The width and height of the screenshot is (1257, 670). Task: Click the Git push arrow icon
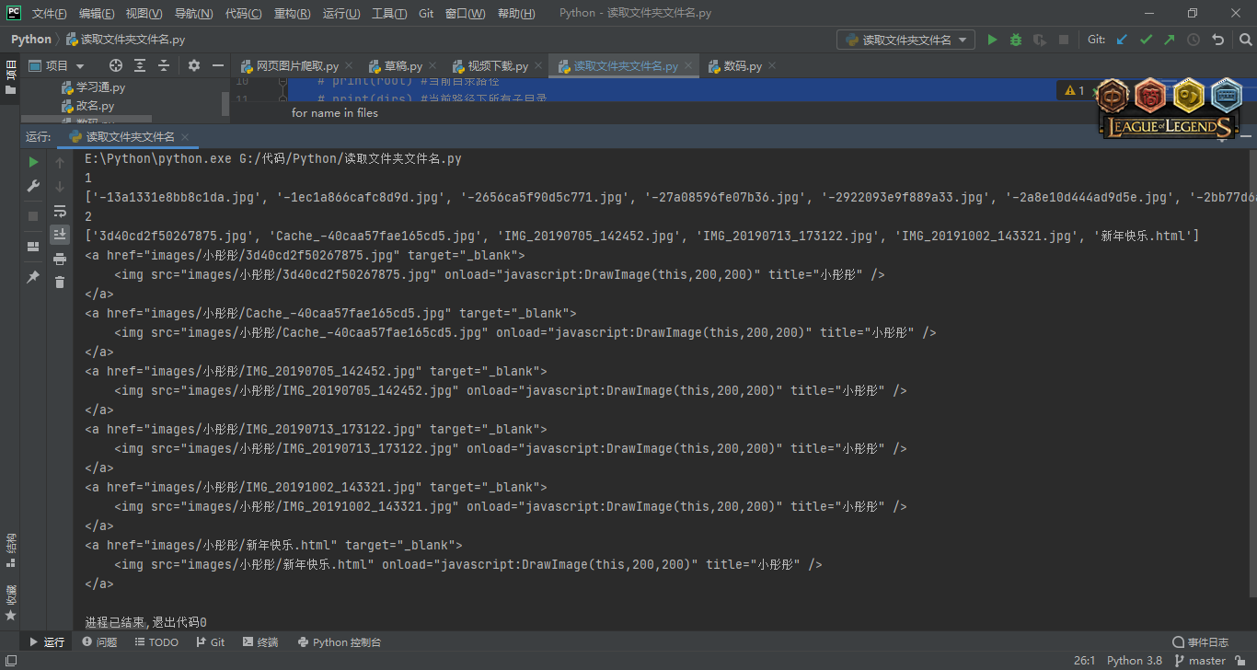click(x=1170, y=40)
